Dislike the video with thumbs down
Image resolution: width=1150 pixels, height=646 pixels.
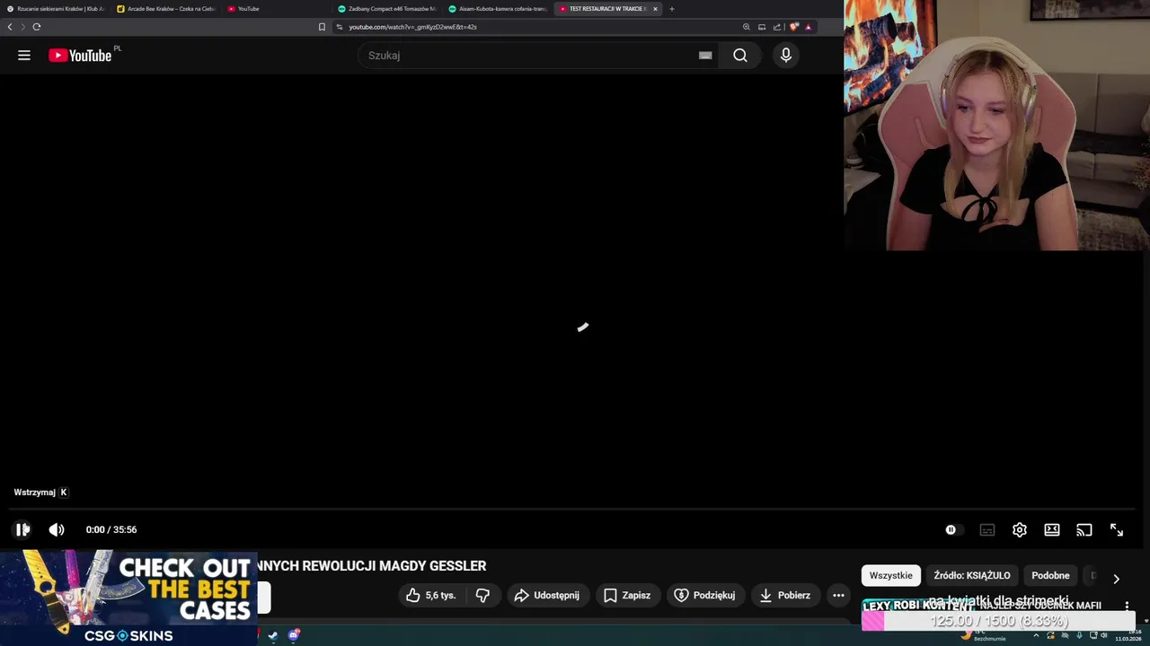[x=482, y=596]
